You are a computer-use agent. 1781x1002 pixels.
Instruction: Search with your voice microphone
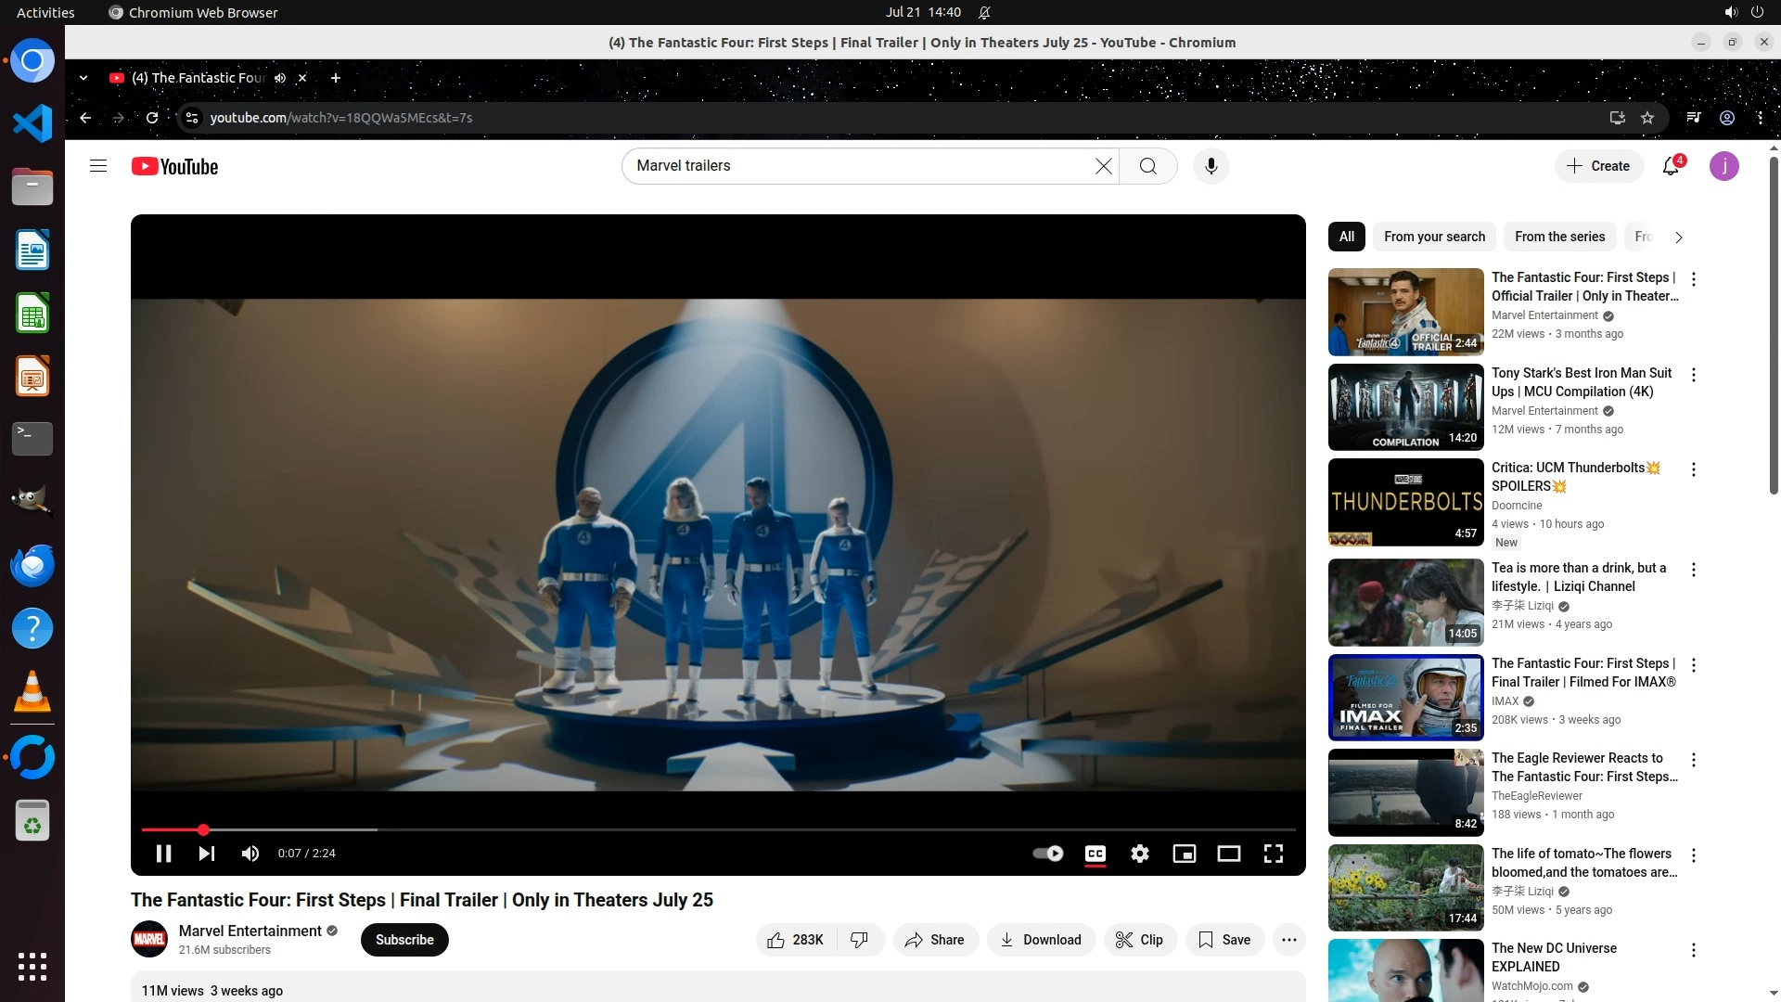point(1211,166)
